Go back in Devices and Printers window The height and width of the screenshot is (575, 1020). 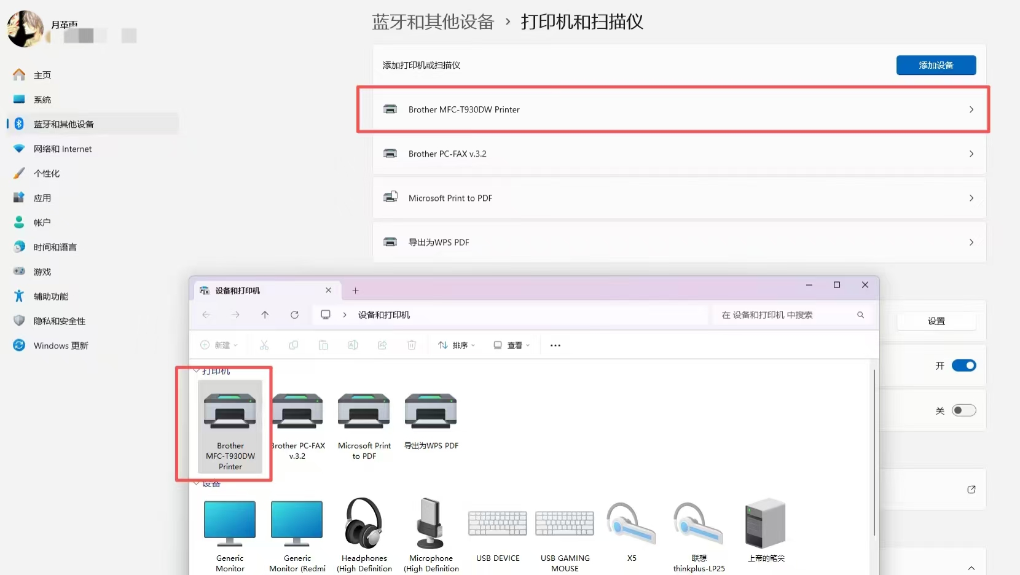(206, 315)
